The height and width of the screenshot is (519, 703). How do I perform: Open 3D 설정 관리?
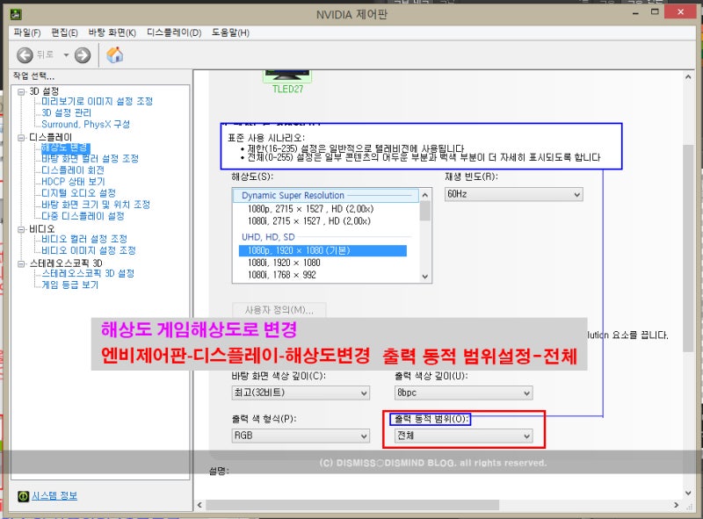click(x=67, y=113)
